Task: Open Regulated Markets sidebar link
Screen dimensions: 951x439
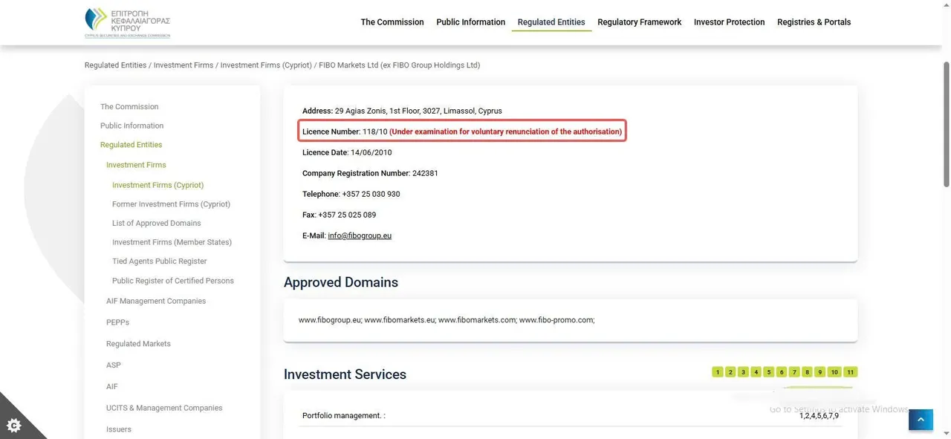Action: click(x=138, y=344)
